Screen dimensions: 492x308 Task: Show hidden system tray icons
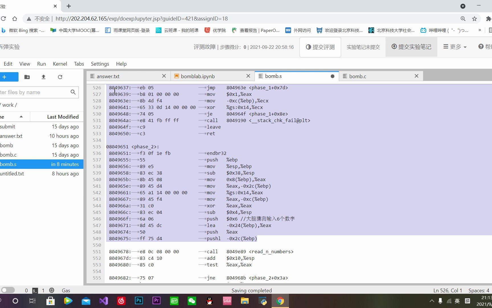(432, 301)
